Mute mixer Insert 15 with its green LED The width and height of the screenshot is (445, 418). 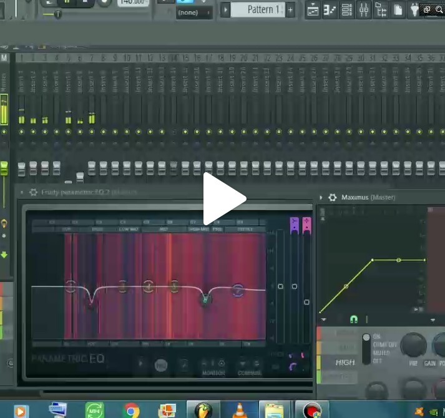point(185,132)
